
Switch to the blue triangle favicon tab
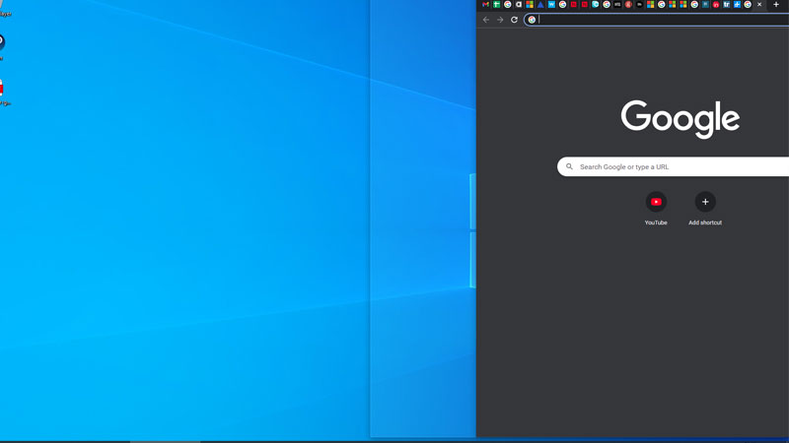point(540,5)
